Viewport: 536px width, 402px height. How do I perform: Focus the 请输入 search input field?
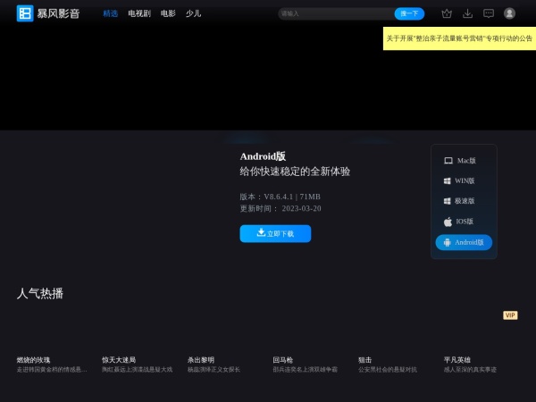click(335, 13)
